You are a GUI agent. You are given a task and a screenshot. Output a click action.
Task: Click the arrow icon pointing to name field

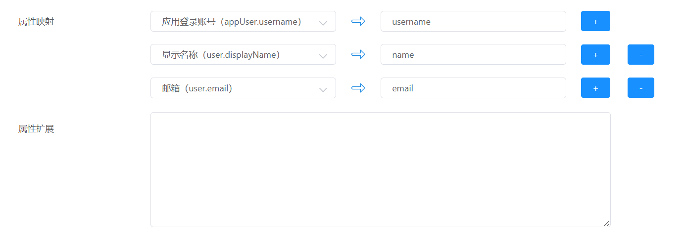(358, 54)
